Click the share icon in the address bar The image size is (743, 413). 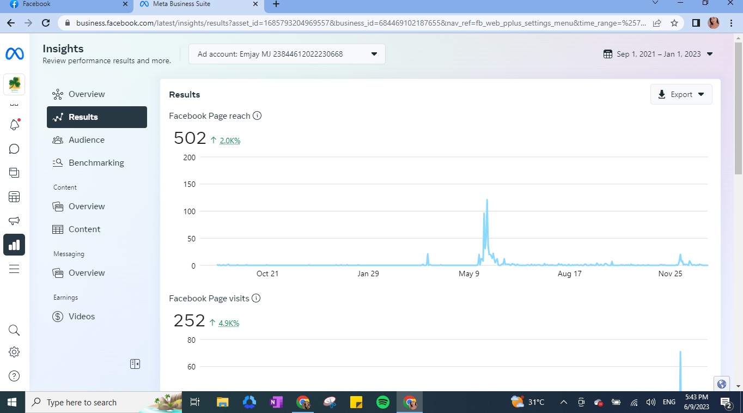coord(657,23)
